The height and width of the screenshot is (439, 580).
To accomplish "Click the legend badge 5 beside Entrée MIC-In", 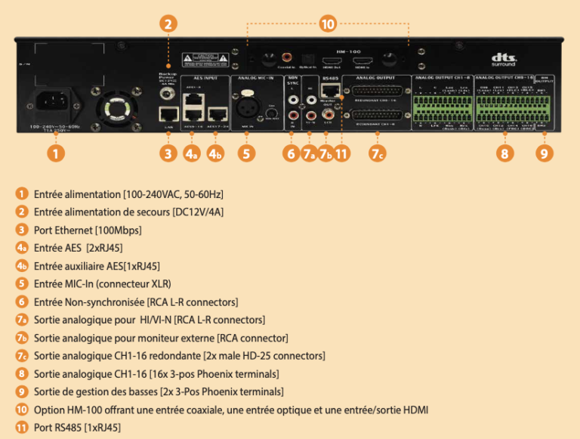I will 22,283.
